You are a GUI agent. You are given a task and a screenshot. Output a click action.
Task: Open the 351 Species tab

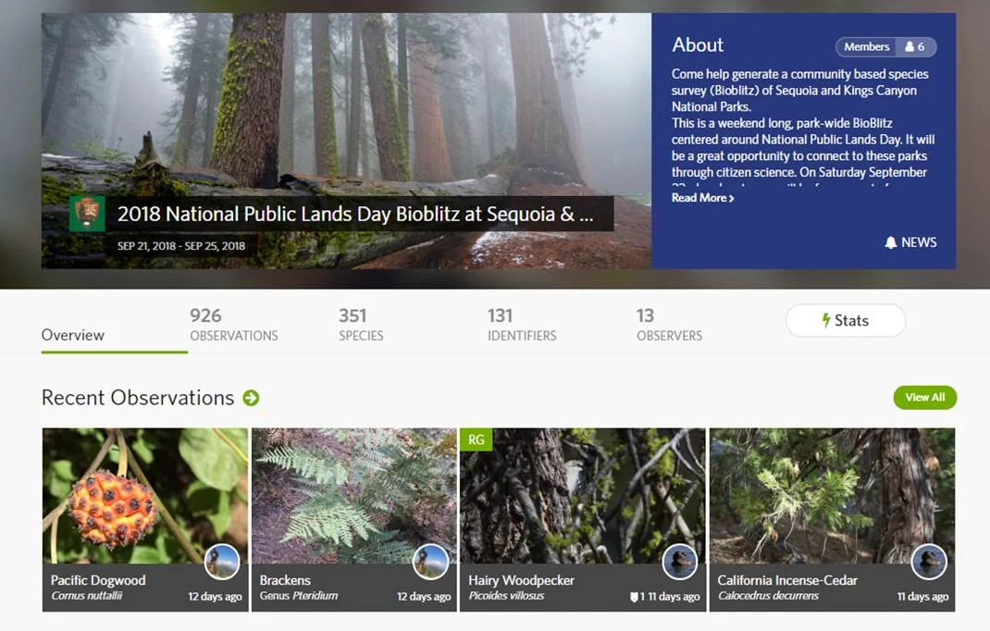pyautogui.click(x=361, y=325)
